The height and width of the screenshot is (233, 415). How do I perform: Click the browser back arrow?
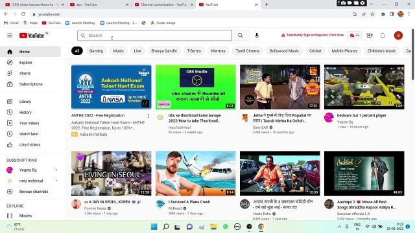6,14
